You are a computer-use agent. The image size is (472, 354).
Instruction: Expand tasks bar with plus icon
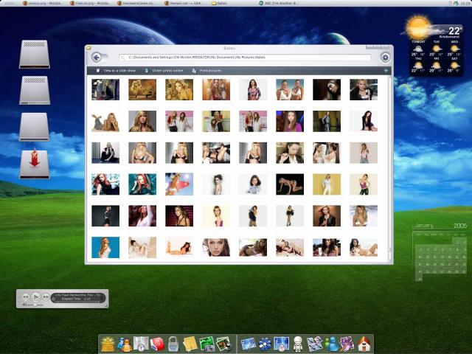point(386,71)
